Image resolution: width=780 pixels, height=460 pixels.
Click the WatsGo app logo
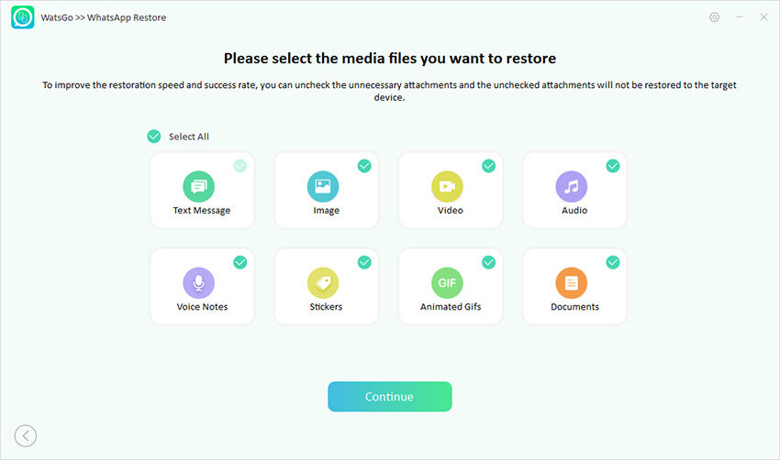pyautogui.click(x=23, y=17)
